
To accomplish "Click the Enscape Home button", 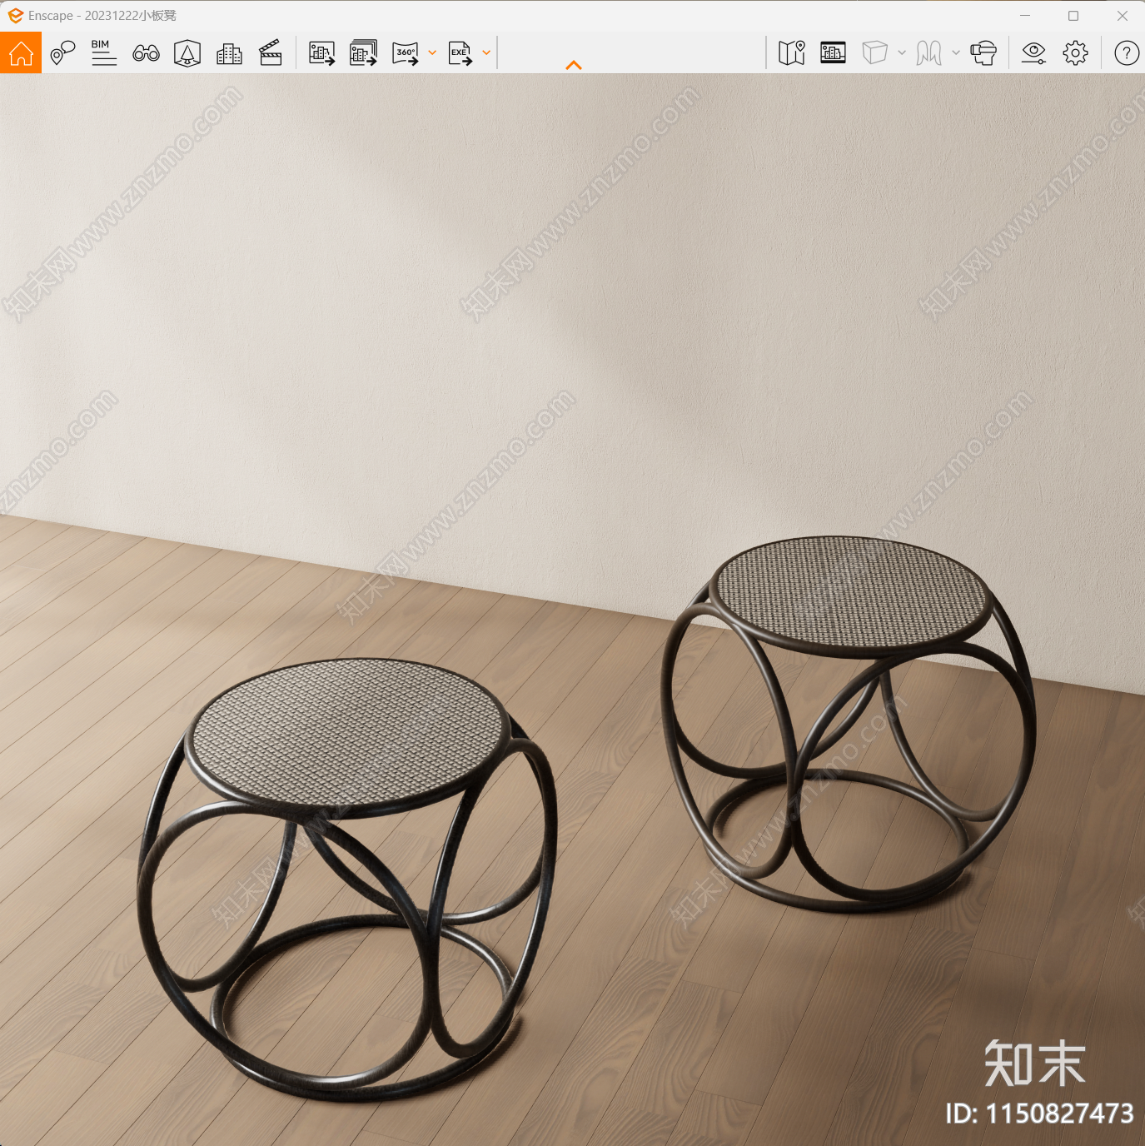I will [21, 52].
